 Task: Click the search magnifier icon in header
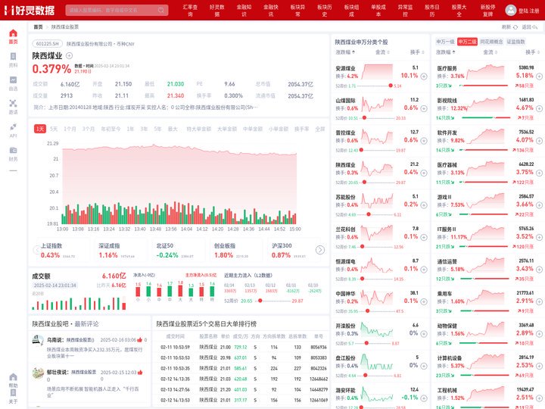point(161,10)
